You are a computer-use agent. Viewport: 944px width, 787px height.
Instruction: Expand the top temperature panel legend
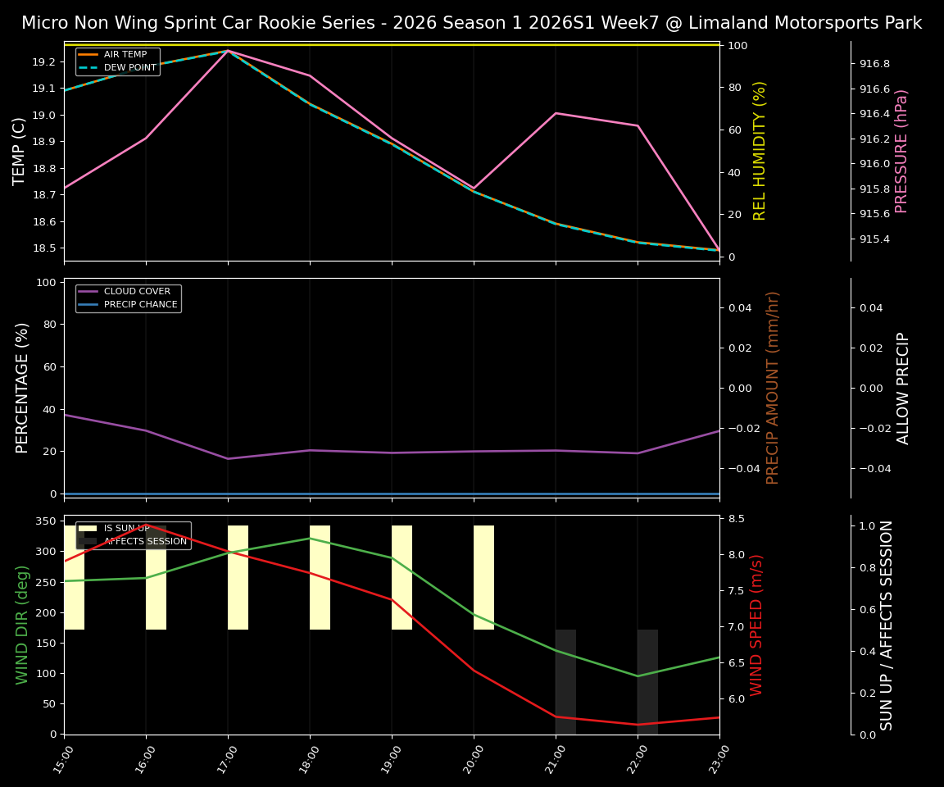click(x=119, y=61)
